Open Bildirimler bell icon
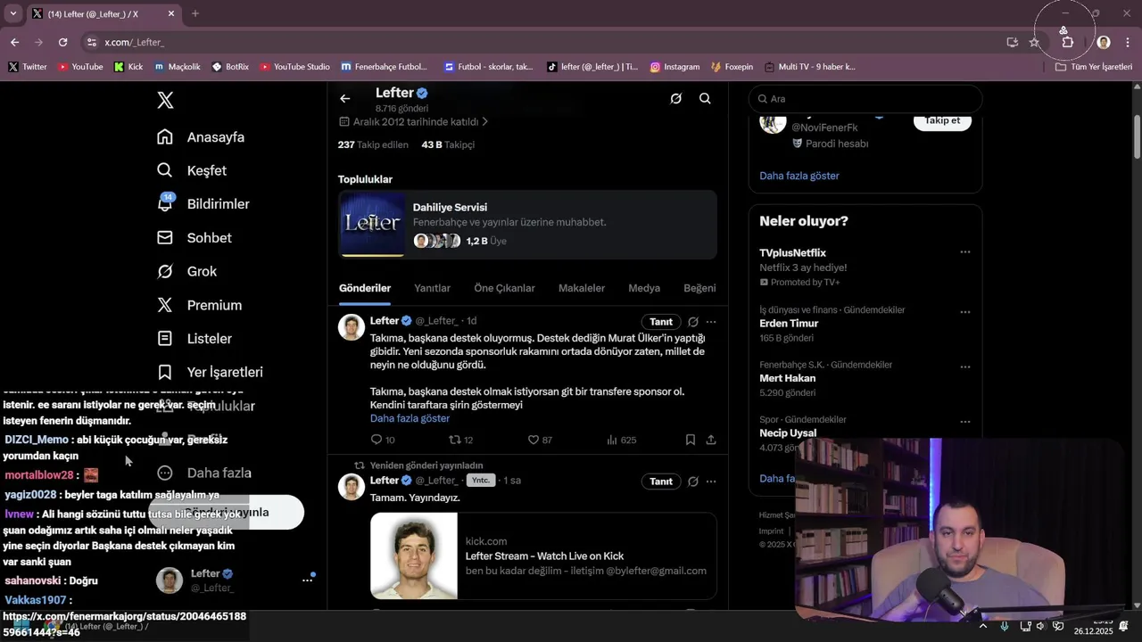The height and width of the screenshot is (642, 1142). pyautogui.click(x=165, y=203)
